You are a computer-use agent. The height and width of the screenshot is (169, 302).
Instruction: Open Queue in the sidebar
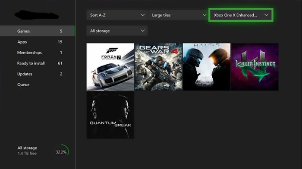click(38, 84)
